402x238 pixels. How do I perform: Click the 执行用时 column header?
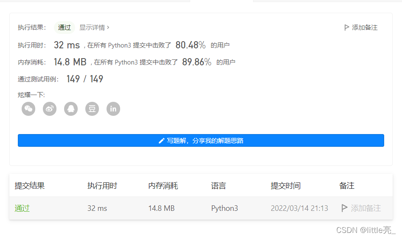(102, 186)
